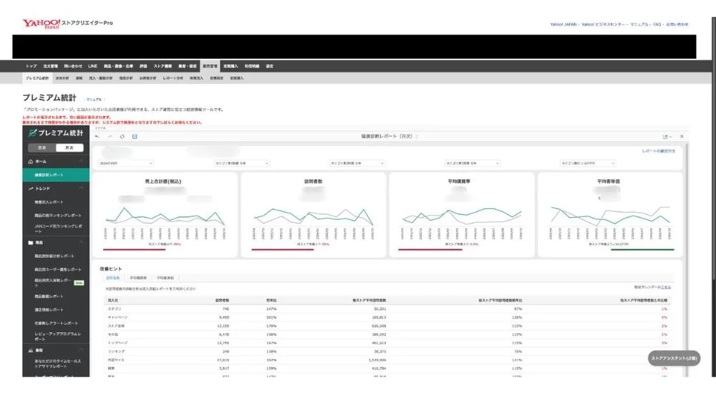Click the green New badge in sidebar

point(79,283)
